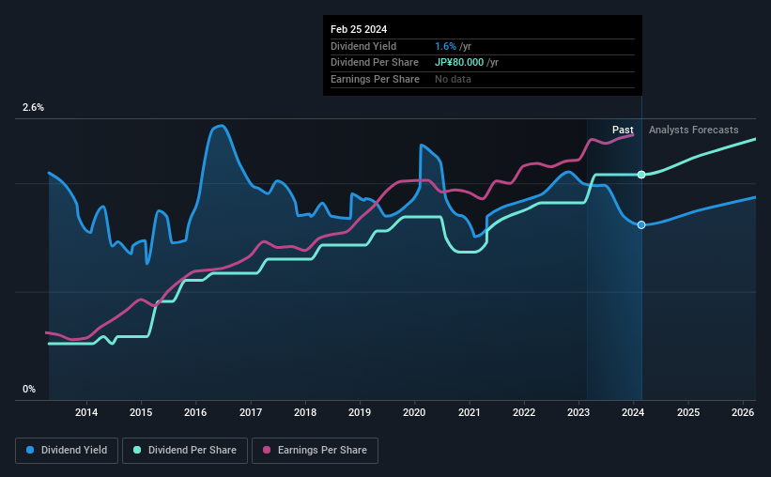This screenshot has width=771, height=477.
Task: Select the teal dividend-per-share data point marker
Action: point(641,175)
